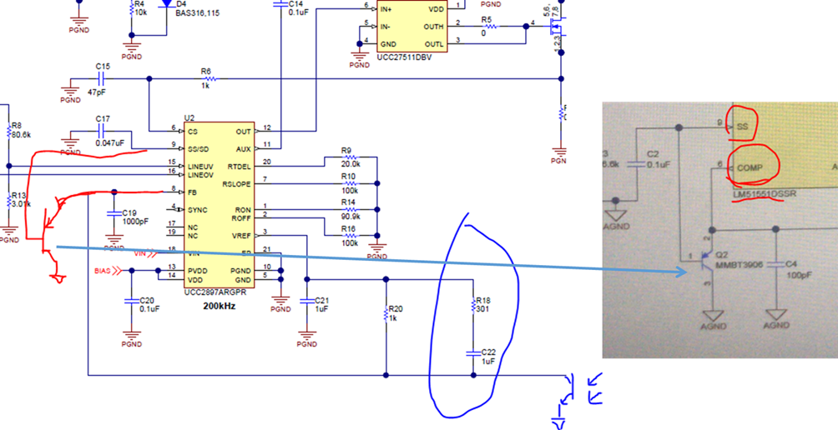Click capacitor C22 1uF label
This screenshot has width=838, height=430.
(x=489, y=357)
